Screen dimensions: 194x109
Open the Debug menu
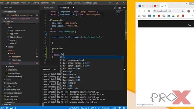(36, 3)
